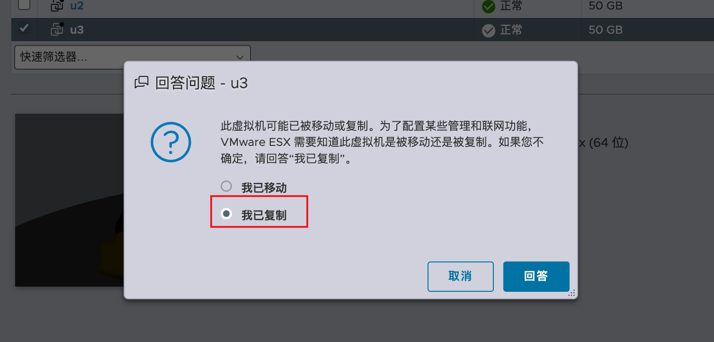Open the 快速筛选器 dropdown
Image resolution: width=714 pixels, height=342 pixels.
133,57
